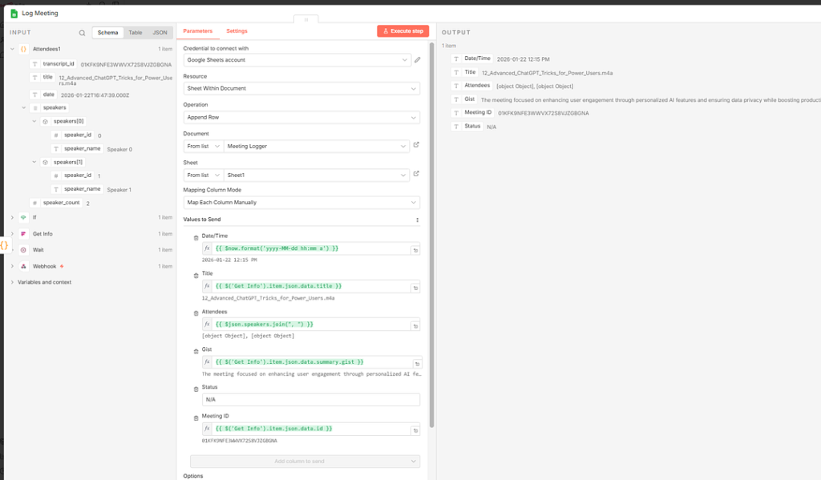Image resolution: width=821 pixels, height=480 pixels.
Task: Click fx icon of Gist expression
Action: [207, 361]
